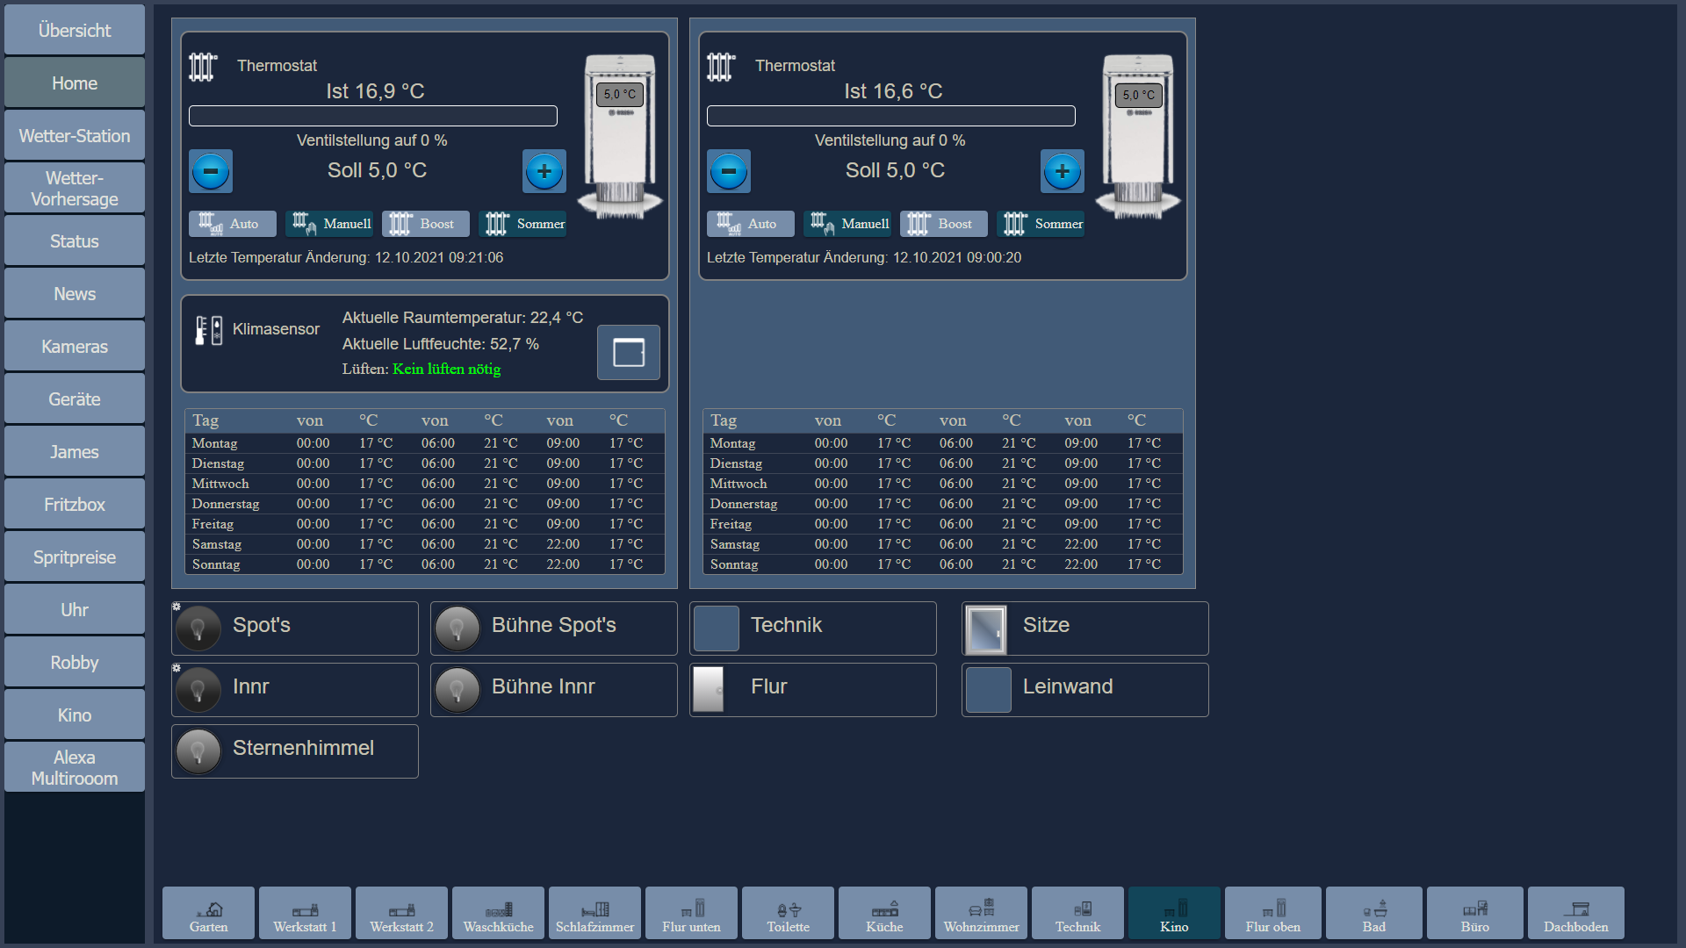Click the left thermostat valve position bar
This screenshot has width=1686, height=948.
click(373, 116)
